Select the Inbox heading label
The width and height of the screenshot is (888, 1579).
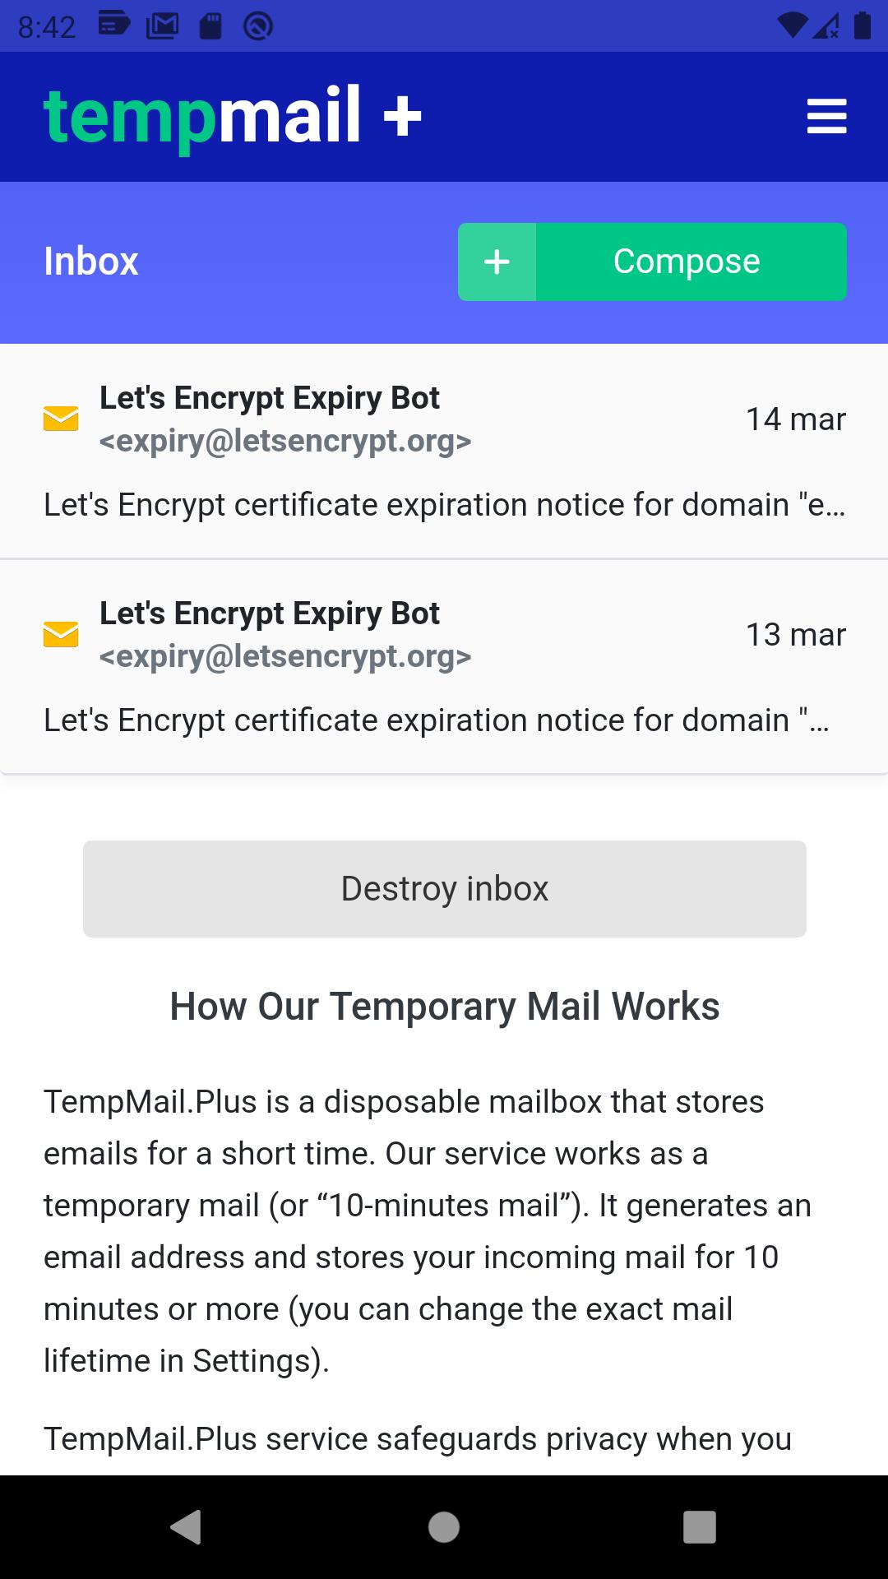[x=91, y=262]
